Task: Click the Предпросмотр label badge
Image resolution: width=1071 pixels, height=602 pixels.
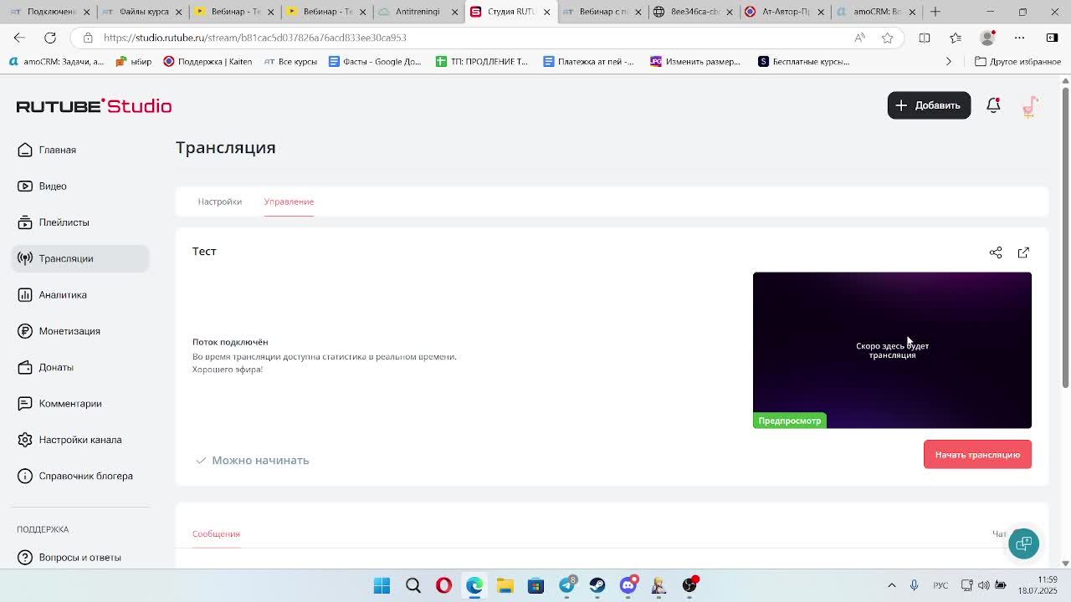Action: pyautogui.click(x=790, y=421)
